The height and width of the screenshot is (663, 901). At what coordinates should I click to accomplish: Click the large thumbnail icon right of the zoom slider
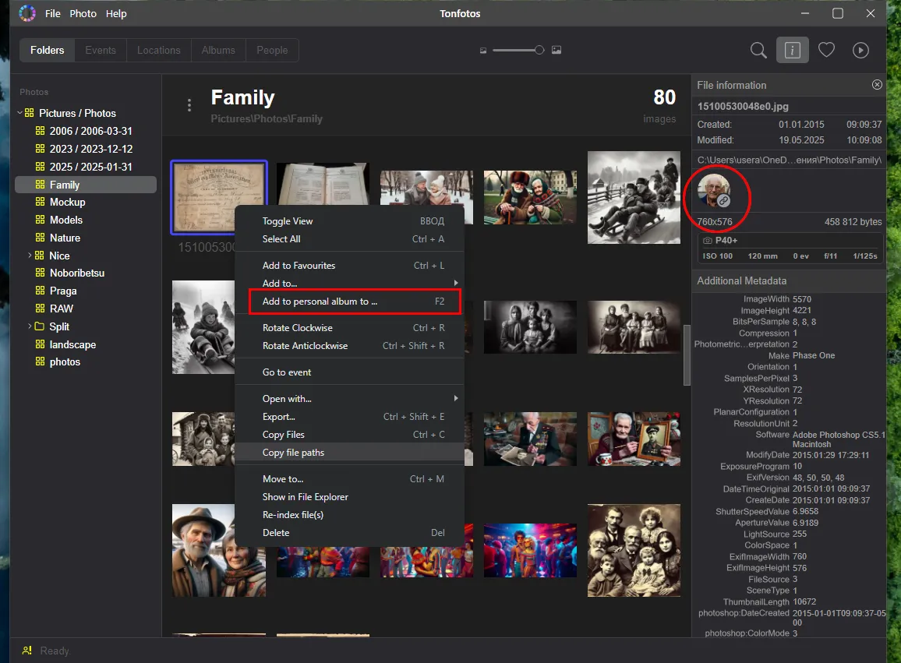click(x=556, y=50)
